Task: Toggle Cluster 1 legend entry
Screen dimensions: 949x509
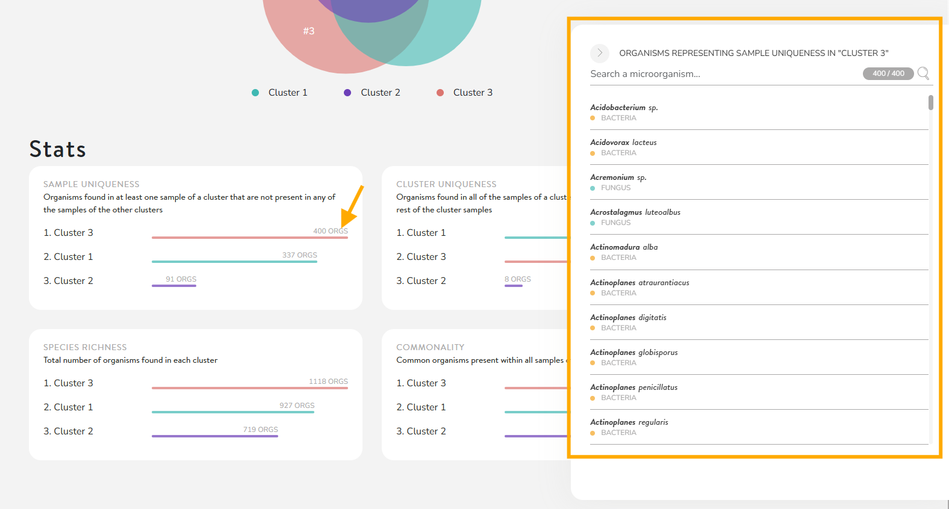Action: tap(280, 93)
